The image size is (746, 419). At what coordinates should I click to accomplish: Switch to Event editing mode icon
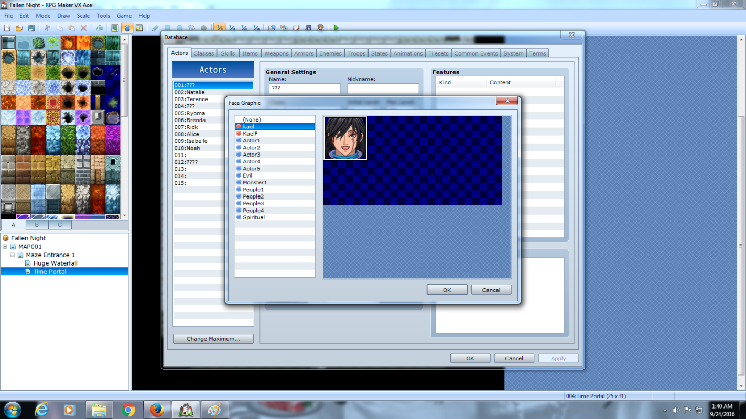point(127,28)
